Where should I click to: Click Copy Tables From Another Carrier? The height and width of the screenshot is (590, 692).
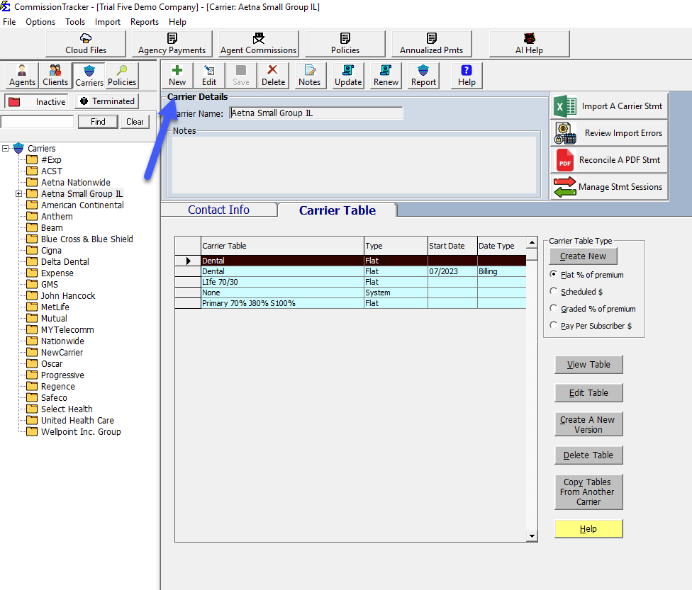(588, 492)
